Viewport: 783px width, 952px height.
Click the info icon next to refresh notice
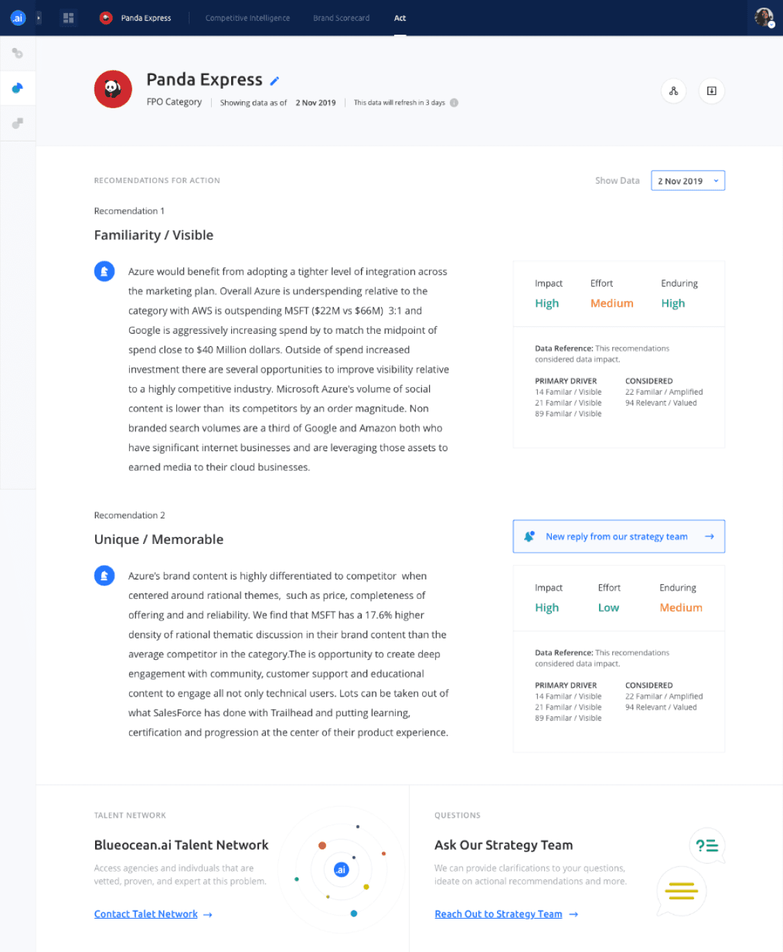[454, 103]
